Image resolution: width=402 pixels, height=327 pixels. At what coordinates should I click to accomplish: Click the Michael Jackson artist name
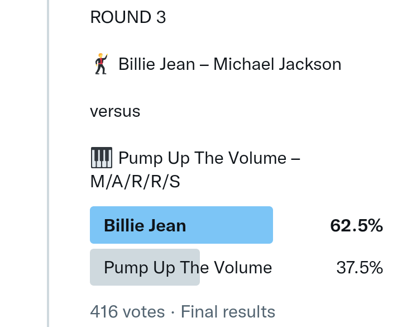[x=277, y=64]
